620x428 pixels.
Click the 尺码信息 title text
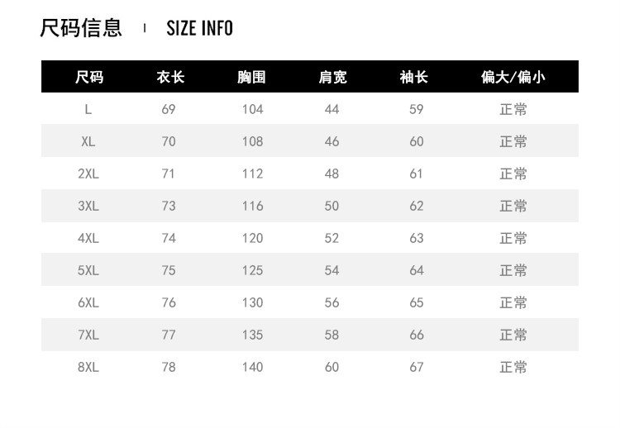(x=81, y=28)
